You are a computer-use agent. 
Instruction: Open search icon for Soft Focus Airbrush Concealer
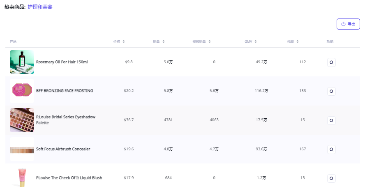click(x=331, y=150)
